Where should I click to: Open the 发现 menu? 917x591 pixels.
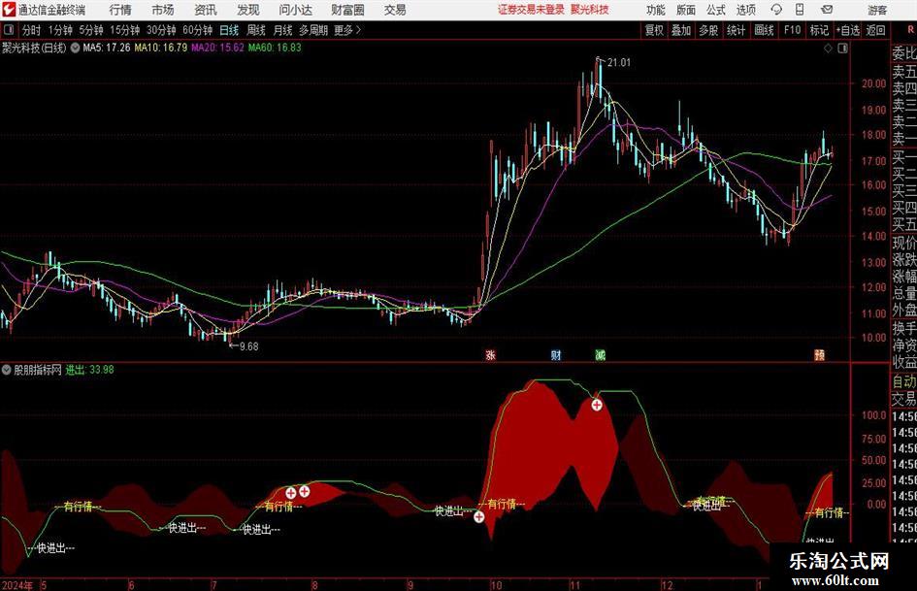point(248,10)
